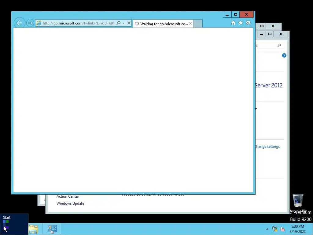Open network status tray icon
The image size is (313, 235).
[275, 229]
